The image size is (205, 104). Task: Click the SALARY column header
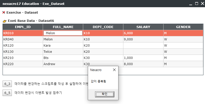pos(143,27)
